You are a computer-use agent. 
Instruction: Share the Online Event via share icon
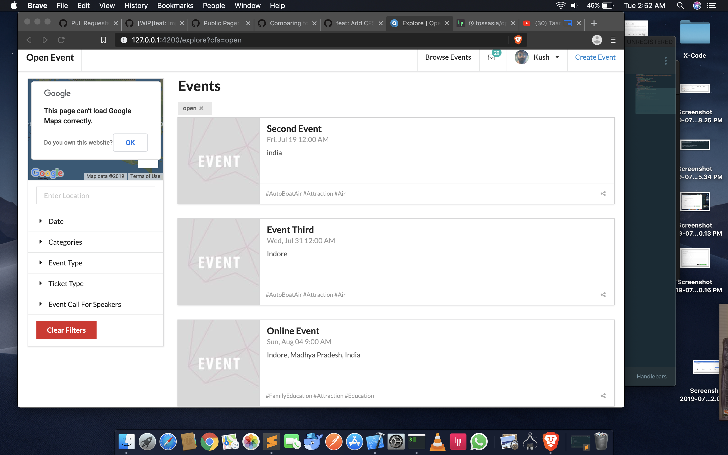tap(603, 396)
